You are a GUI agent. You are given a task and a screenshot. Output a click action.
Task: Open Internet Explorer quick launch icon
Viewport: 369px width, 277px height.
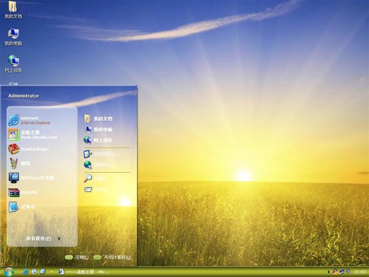click(x=25, y=272)
